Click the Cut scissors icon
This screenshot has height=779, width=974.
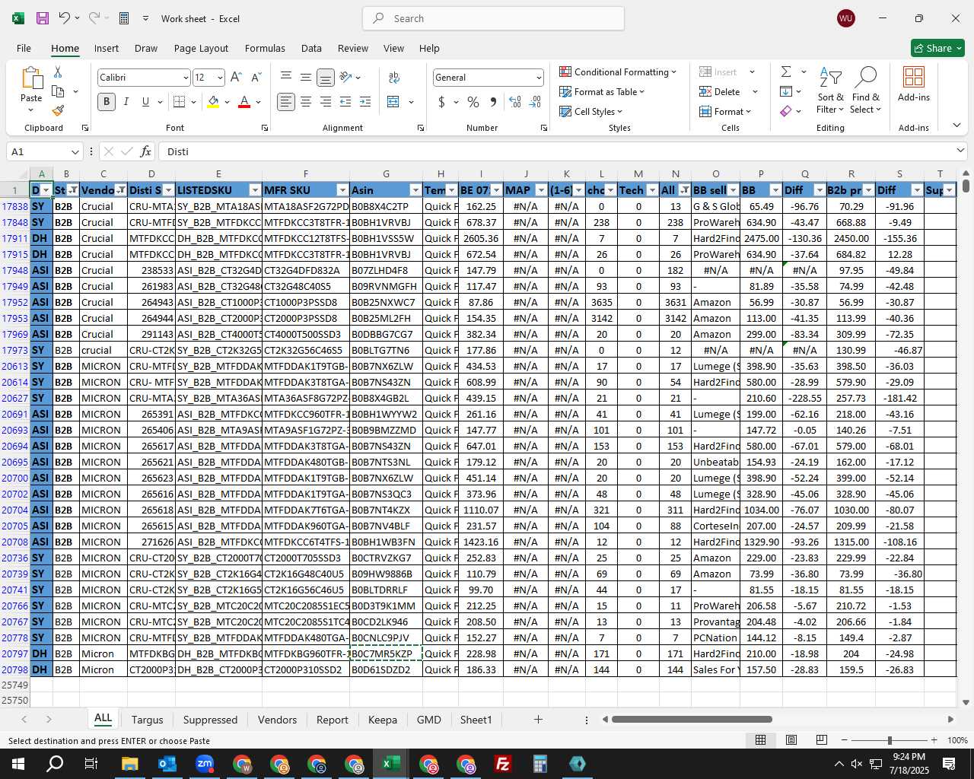pos(58,72)
